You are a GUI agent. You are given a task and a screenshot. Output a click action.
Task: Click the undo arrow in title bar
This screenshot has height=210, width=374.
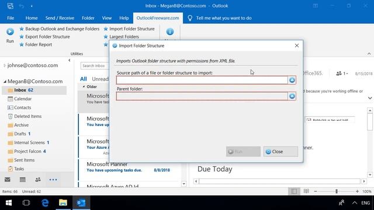coord(22,6)
